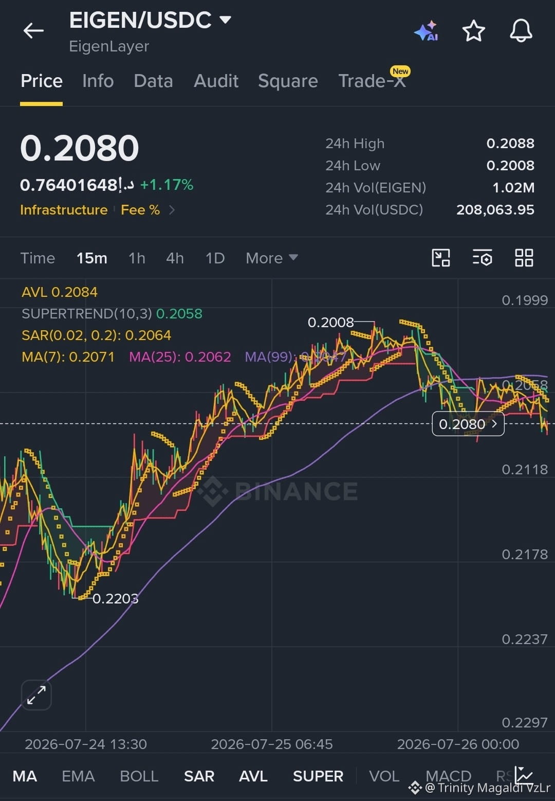This screenshot has height=801, width=555.
Task: Select the Time line chart interval
Action: click(x=38, y=258)
